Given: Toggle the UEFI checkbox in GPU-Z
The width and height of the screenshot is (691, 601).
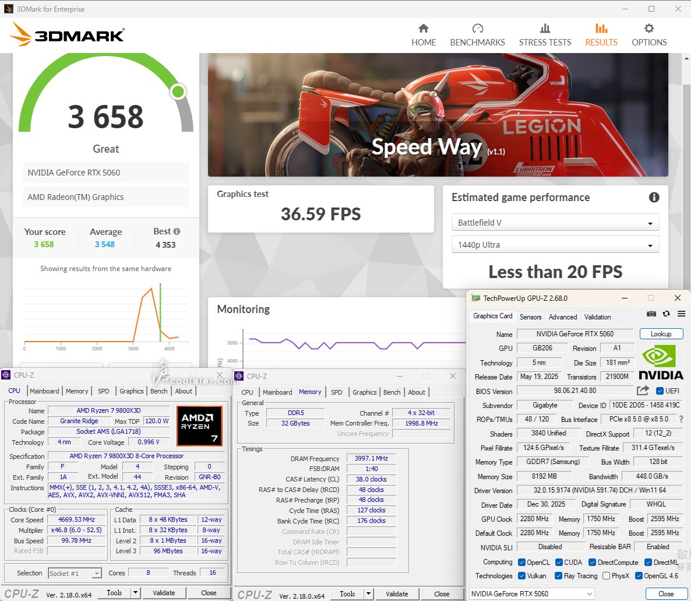Looking at the screenshot, I should pos(660,391).
